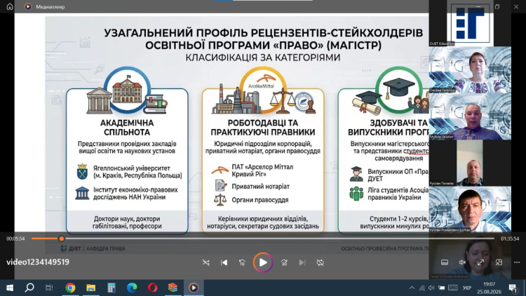Open the Windows Start menu

coord(10,288)
